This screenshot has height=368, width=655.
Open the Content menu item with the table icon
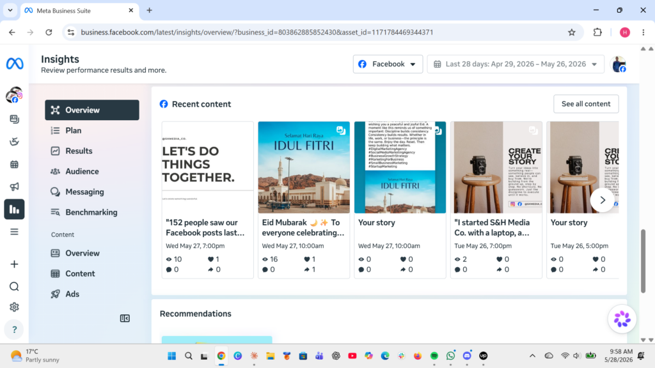(x=92, y=273)
